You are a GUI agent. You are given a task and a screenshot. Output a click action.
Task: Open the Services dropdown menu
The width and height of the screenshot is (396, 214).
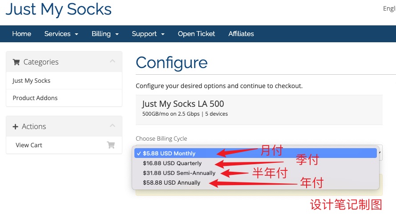point(61,34)
